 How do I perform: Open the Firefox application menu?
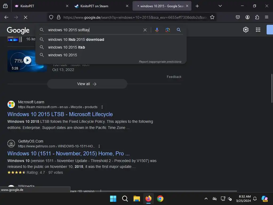click(x=267, y=17)
